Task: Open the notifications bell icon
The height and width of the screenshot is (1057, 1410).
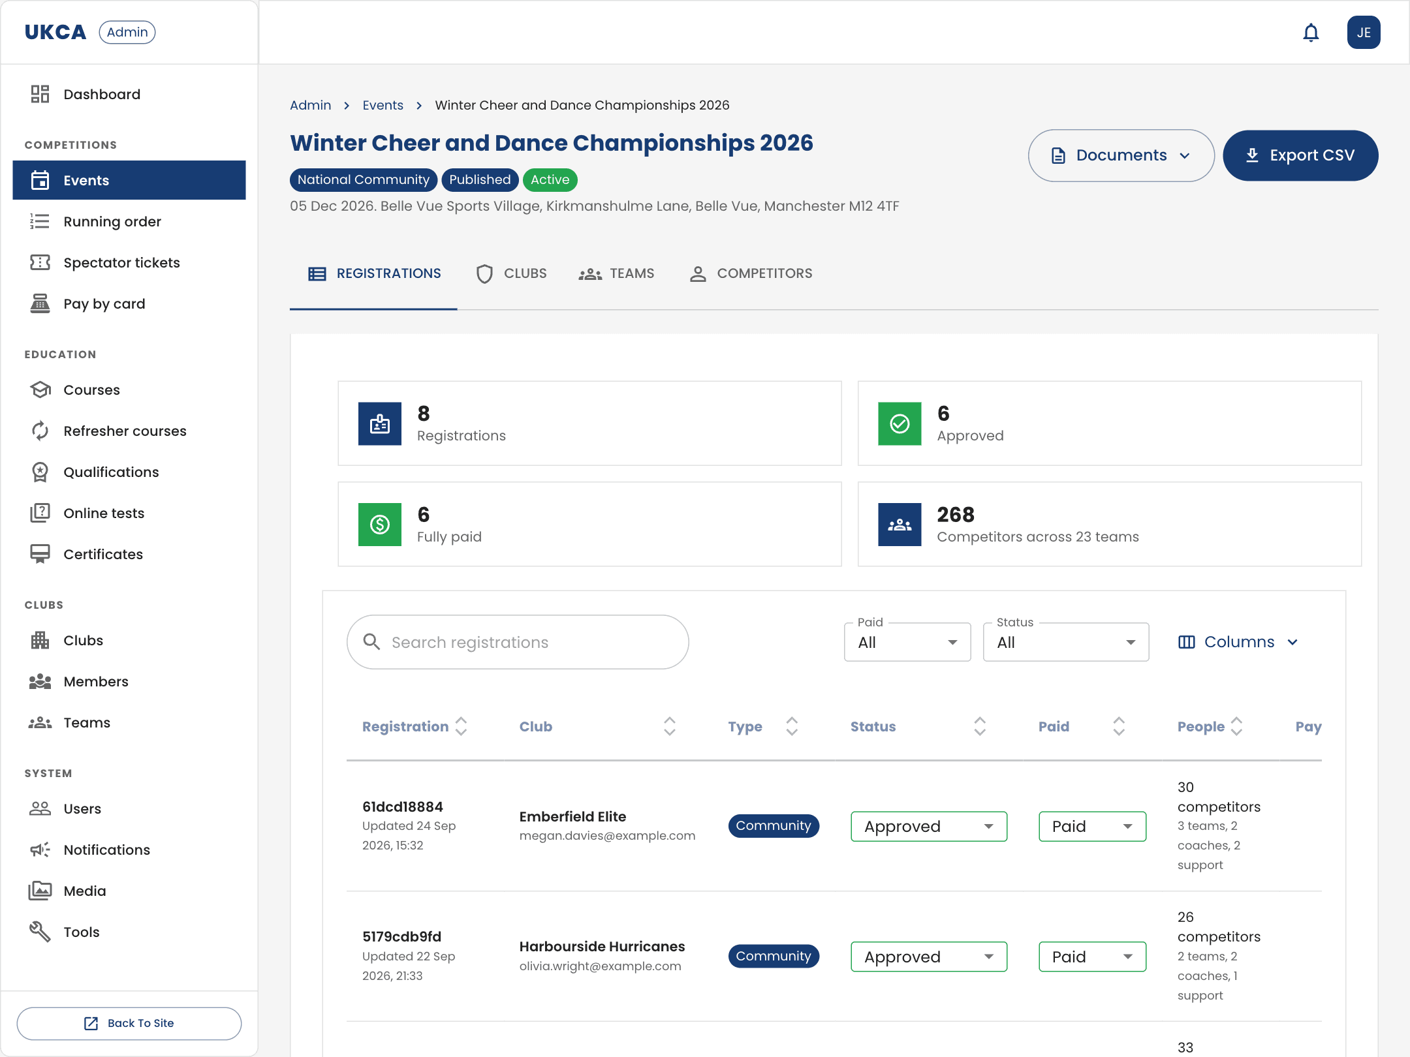Action: tap(1311, 33)
